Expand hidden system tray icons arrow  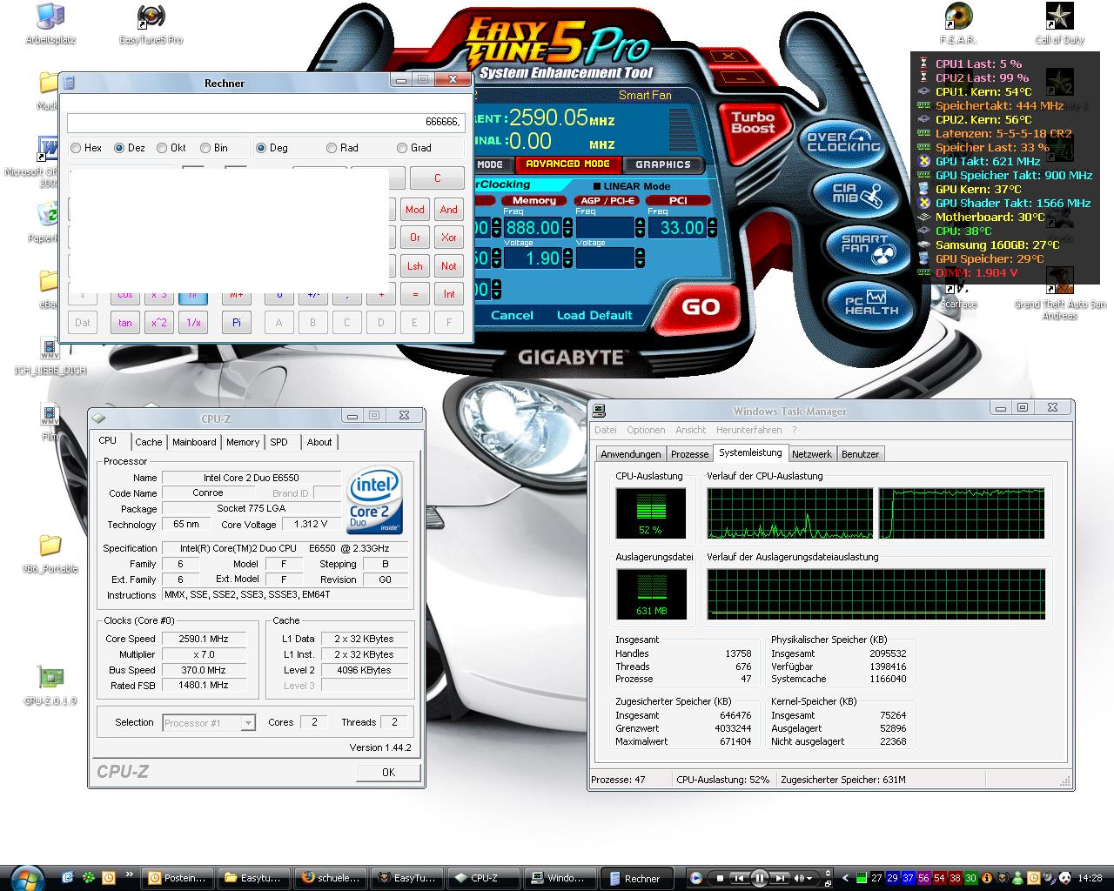click(x=845, y=878)
